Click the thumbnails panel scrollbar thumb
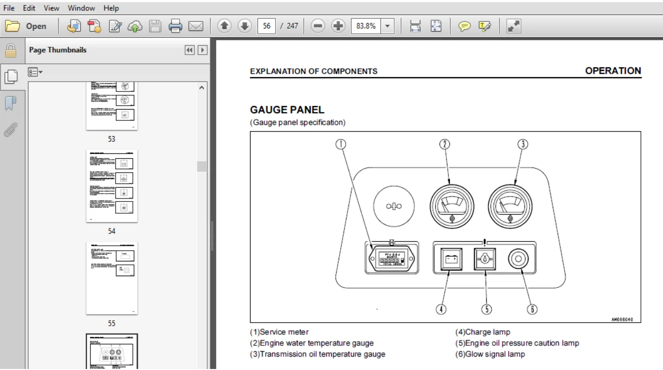This screenshot has height=370, width=663. [x=201, y=166]
